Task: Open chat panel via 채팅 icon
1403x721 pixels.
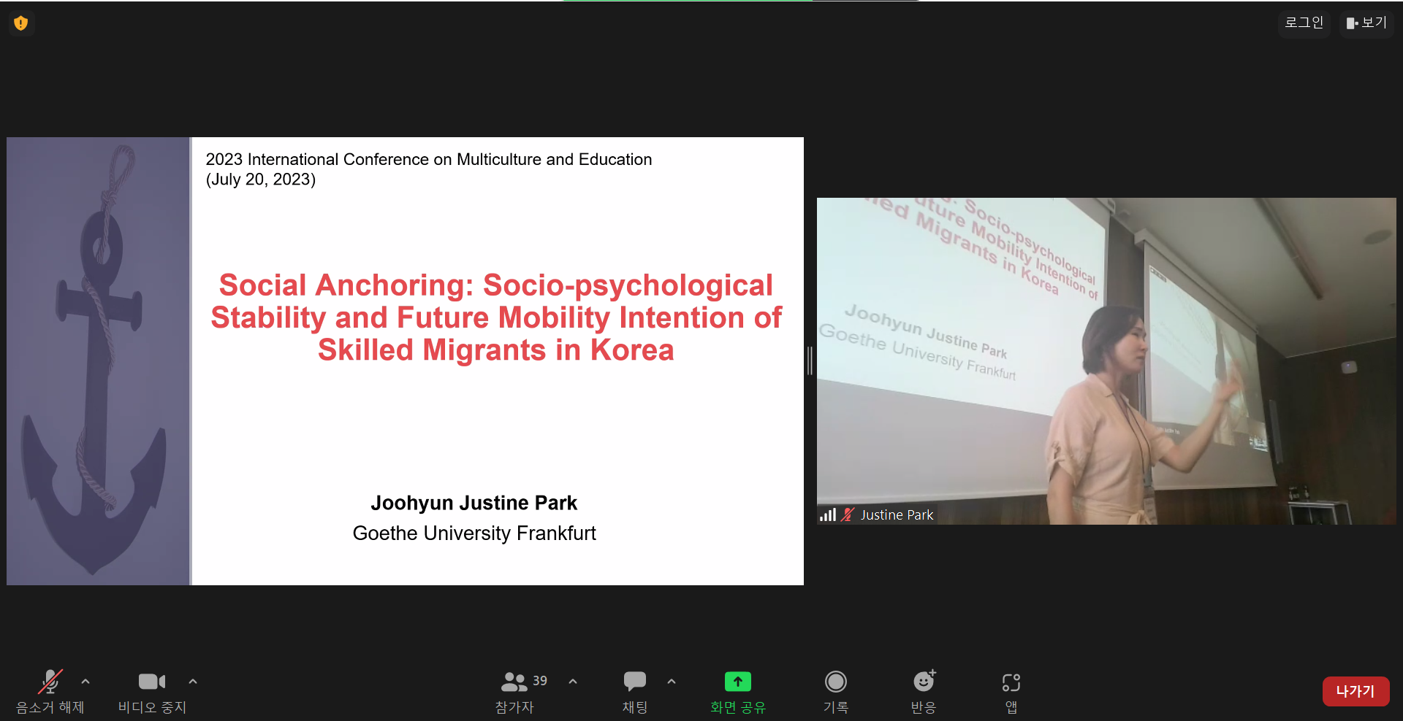Action: click(x=634, y=682)
